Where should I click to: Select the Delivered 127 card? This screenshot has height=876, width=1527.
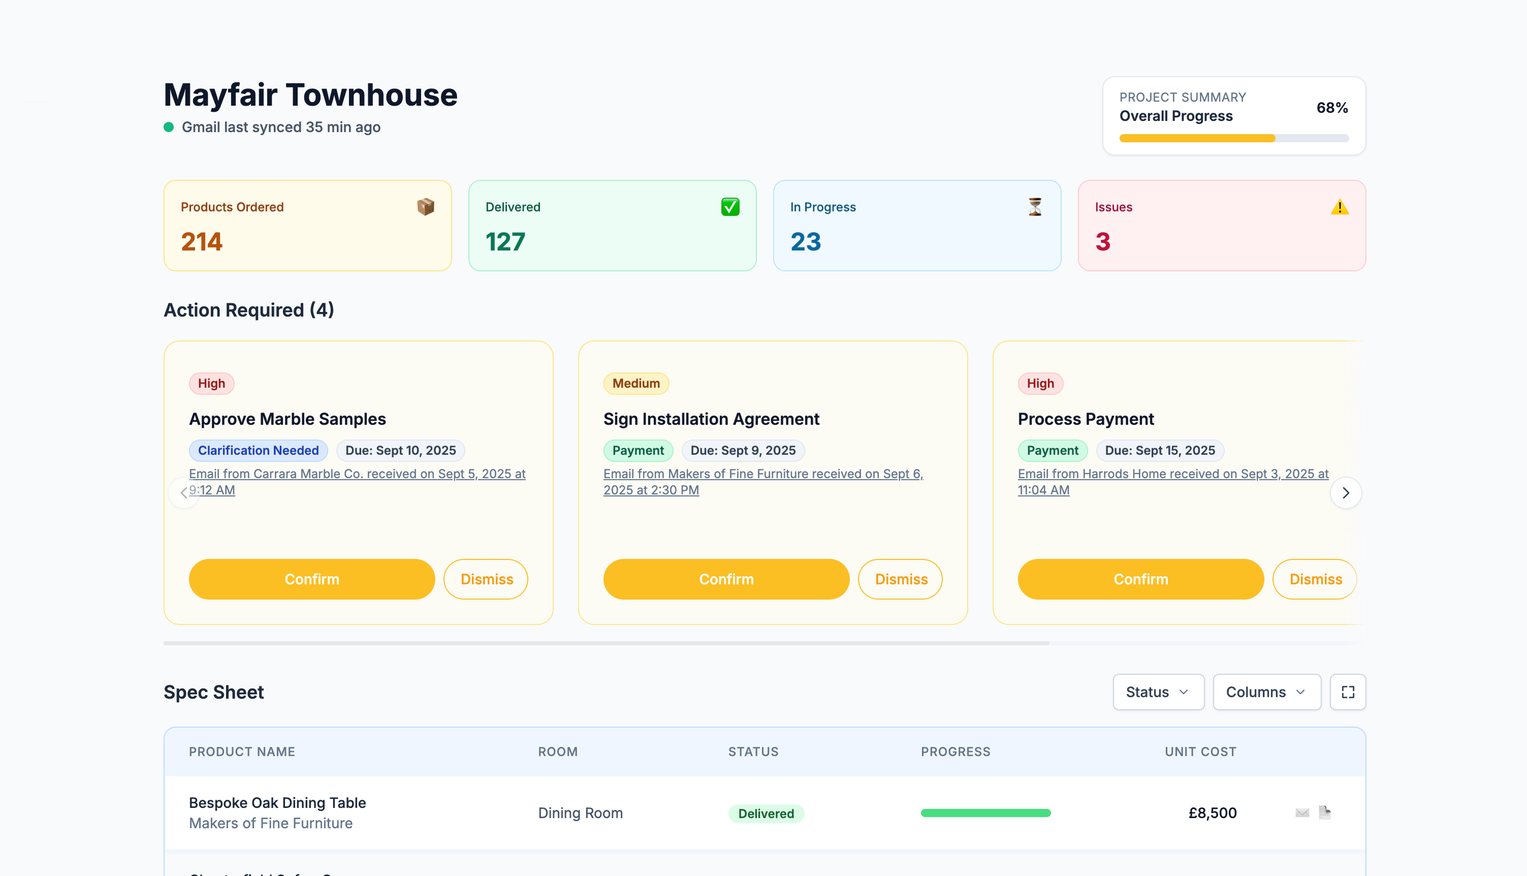tap(612, 226)
